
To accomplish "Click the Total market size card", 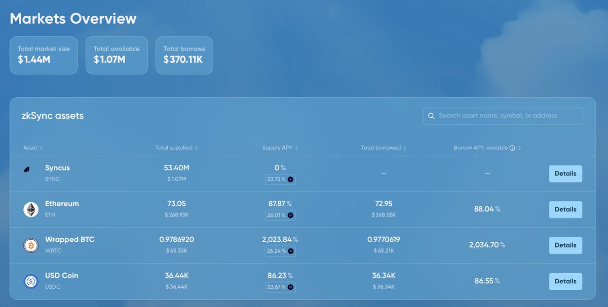I will (44, 55).
